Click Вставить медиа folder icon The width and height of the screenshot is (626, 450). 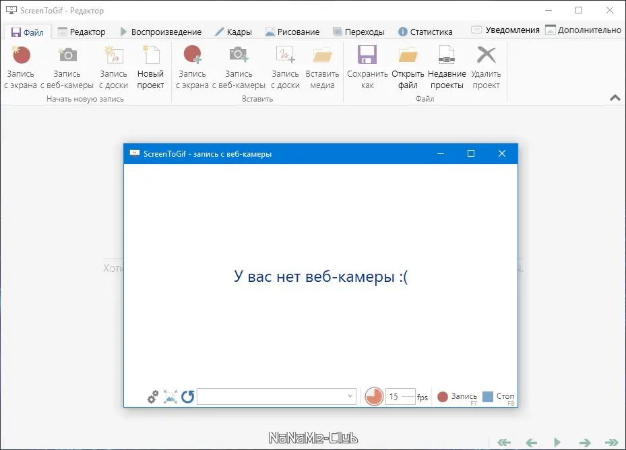click(322, 56)
